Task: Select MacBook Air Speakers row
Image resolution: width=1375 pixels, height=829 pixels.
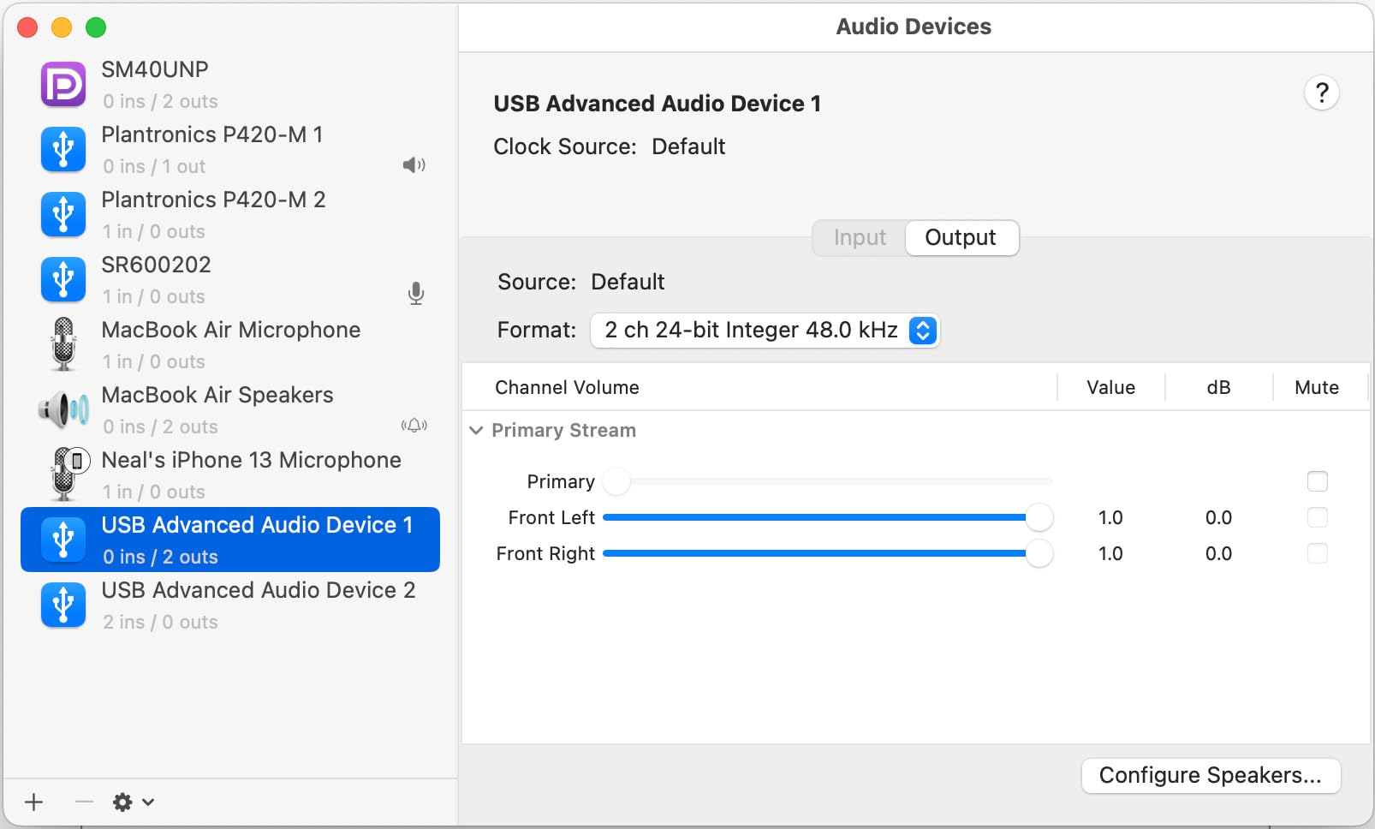Action: point(230,409)
